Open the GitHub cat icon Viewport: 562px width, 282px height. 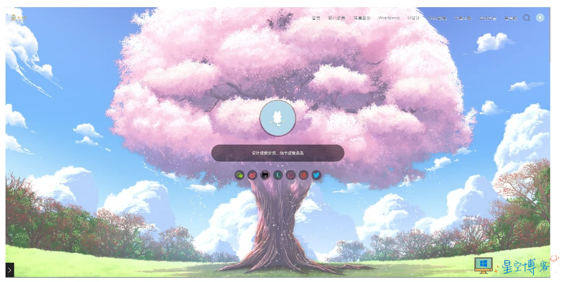pos(265,175)
